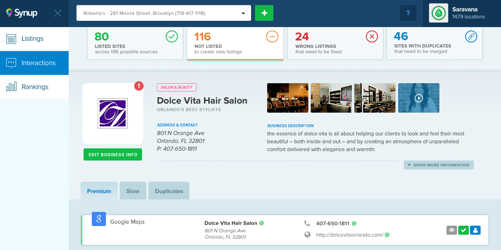Viewport: 501px width, 250px height.
Task: Select the 80 Listed Sites card
Action: 135,43
